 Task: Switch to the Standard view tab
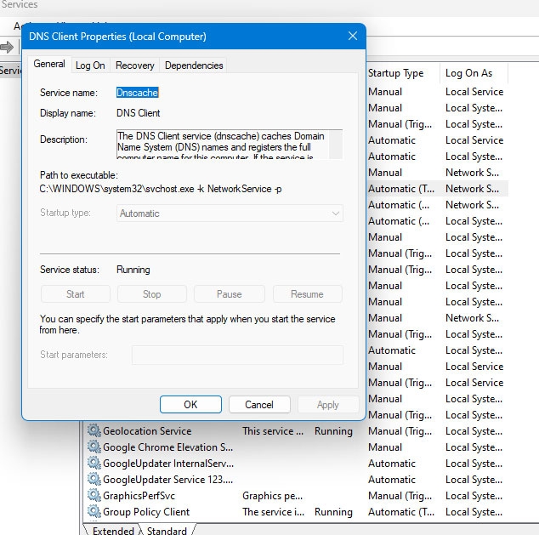point(167,530)
